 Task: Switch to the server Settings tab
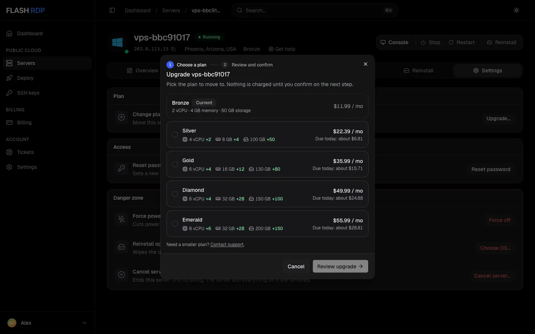(487, 71)
